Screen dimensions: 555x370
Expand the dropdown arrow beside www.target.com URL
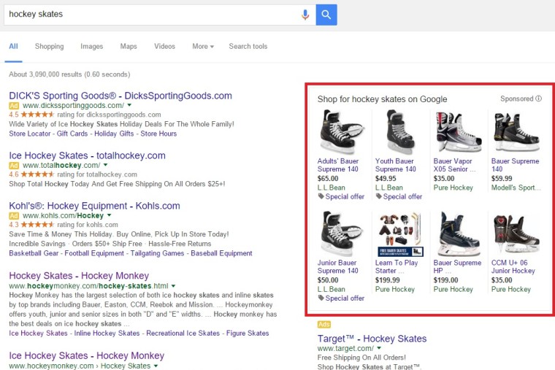[x=379, y=348]
